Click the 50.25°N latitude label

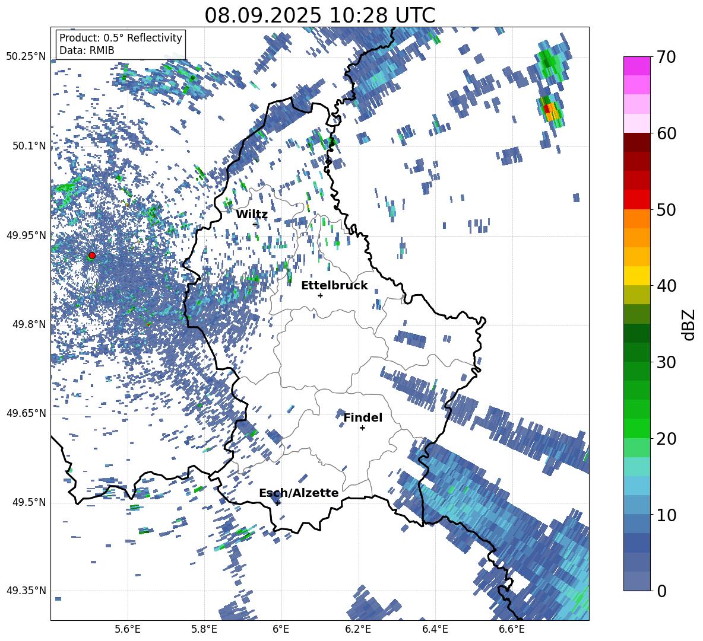26,57
